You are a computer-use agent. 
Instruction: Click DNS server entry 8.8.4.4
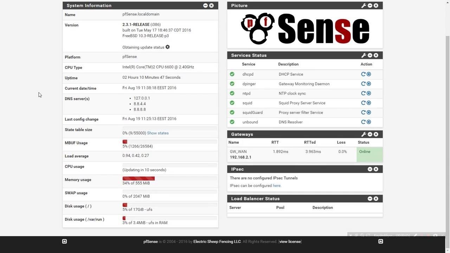140,104
